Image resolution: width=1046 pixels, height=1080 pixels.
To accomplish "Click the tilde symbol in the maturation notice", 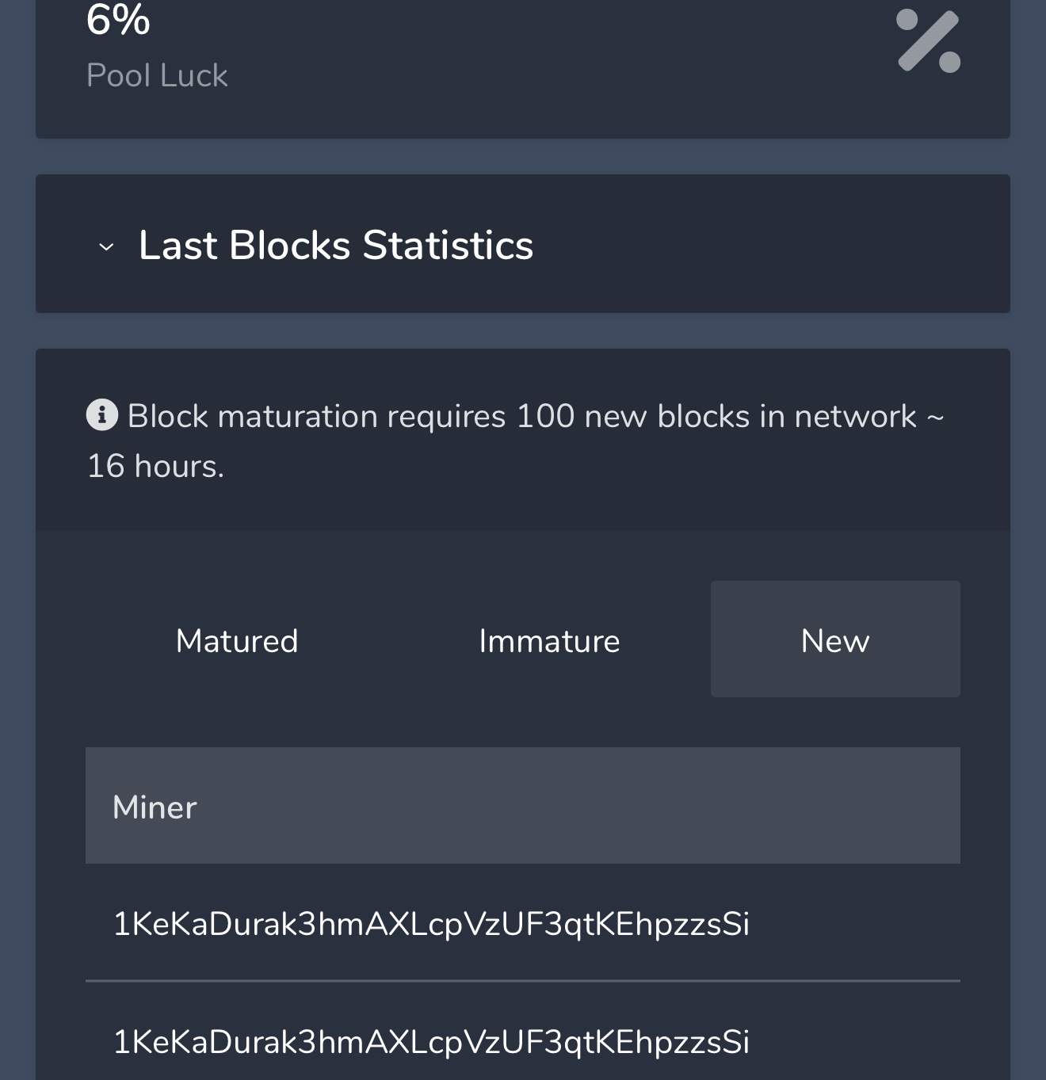I will coord(935,416).
